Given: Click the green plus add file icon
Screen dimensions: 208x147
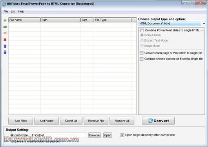Looking at the screenshot, I should point(5,20).
